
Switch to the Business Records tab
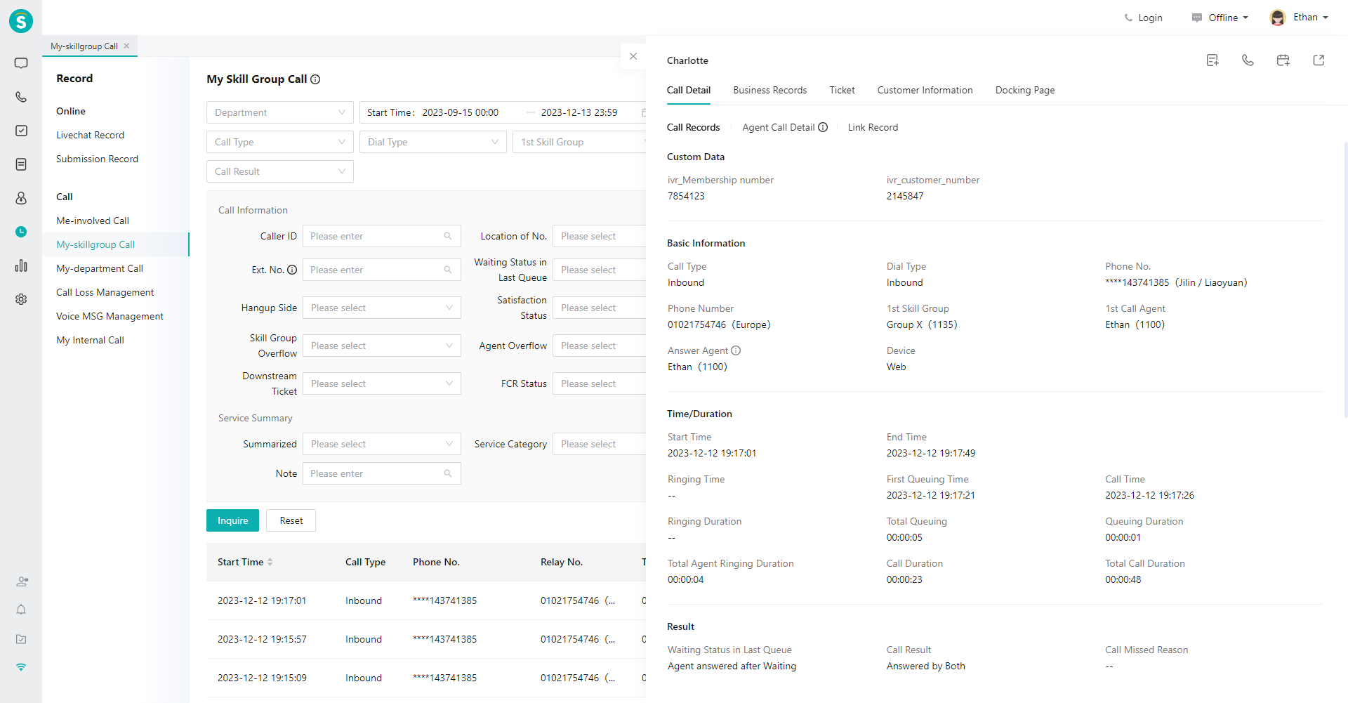(770, 90)
